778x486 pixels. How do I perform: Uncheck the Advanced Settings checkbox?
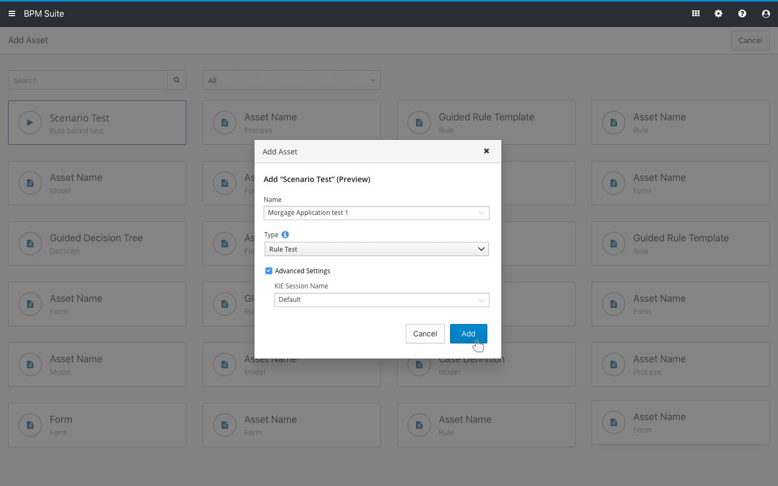(269, 271)
